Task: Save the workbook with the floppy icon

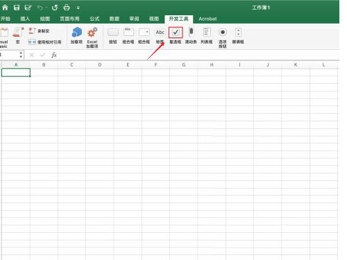Action: pyautogui.click(x=17, y=8)
